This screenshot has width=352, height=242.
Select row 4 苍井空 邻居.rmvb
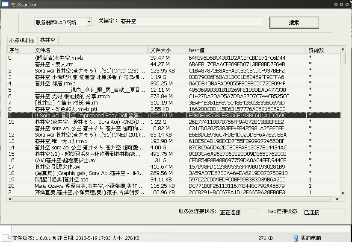point(174,83)
